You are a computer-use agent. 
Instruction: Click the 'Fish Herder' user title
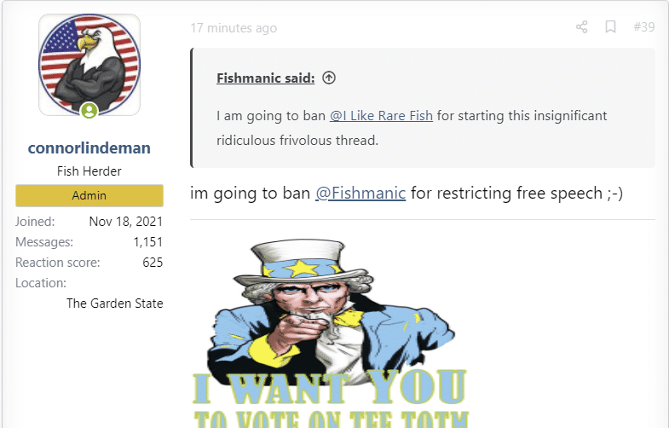pos(89,171)
